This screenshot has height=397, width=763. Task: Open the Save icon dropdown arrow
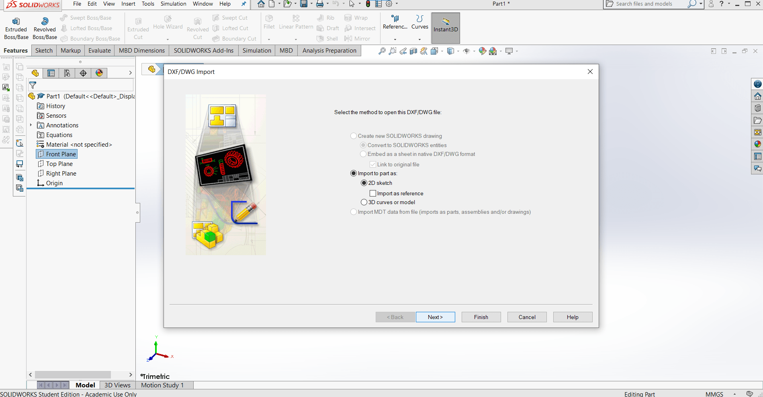[311, 4]
